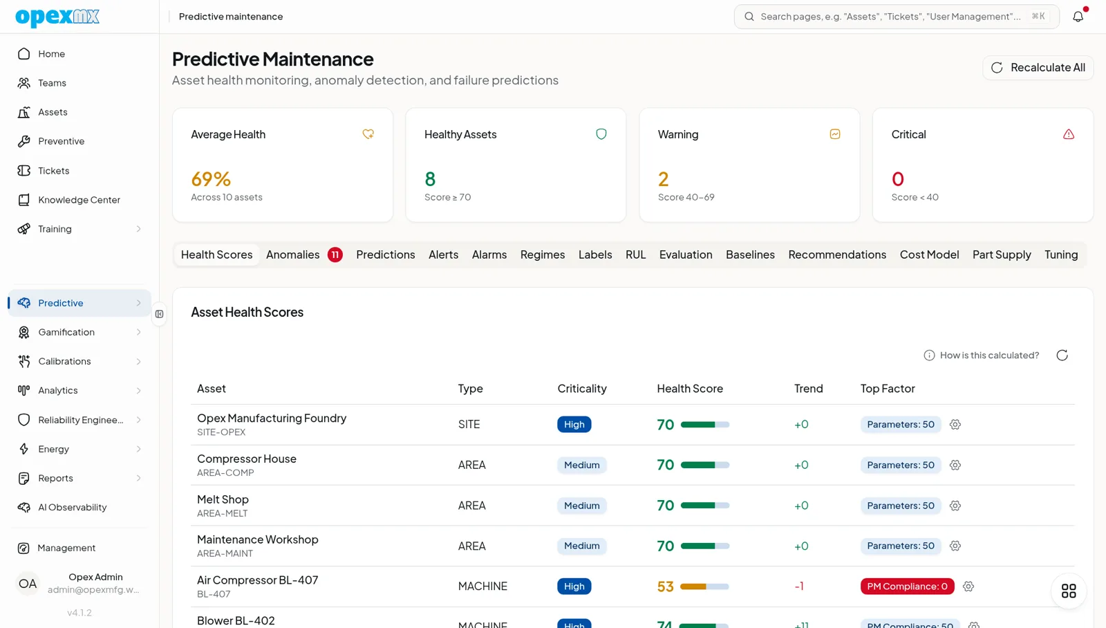Open the Opex Manufacturing Foundry asset
This screenshot has width=1106, height=628.
click(272, 418)
